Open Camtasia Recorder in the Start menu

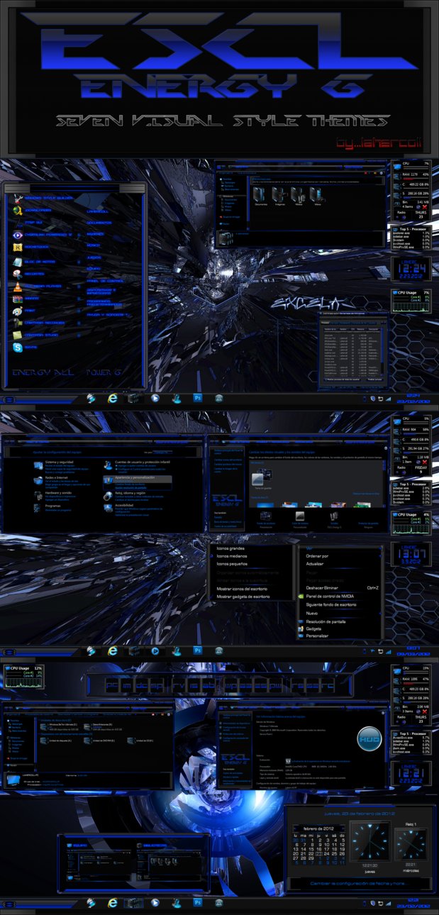(x=40, y=323)
